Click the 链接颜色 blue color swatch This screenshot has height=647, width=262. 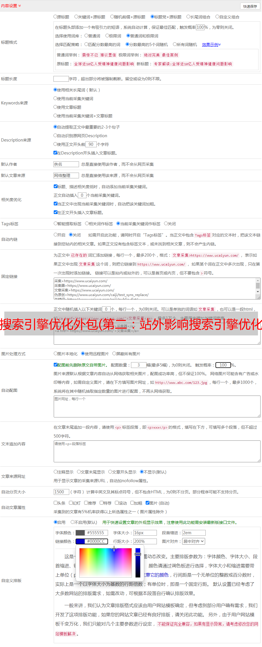80,541
